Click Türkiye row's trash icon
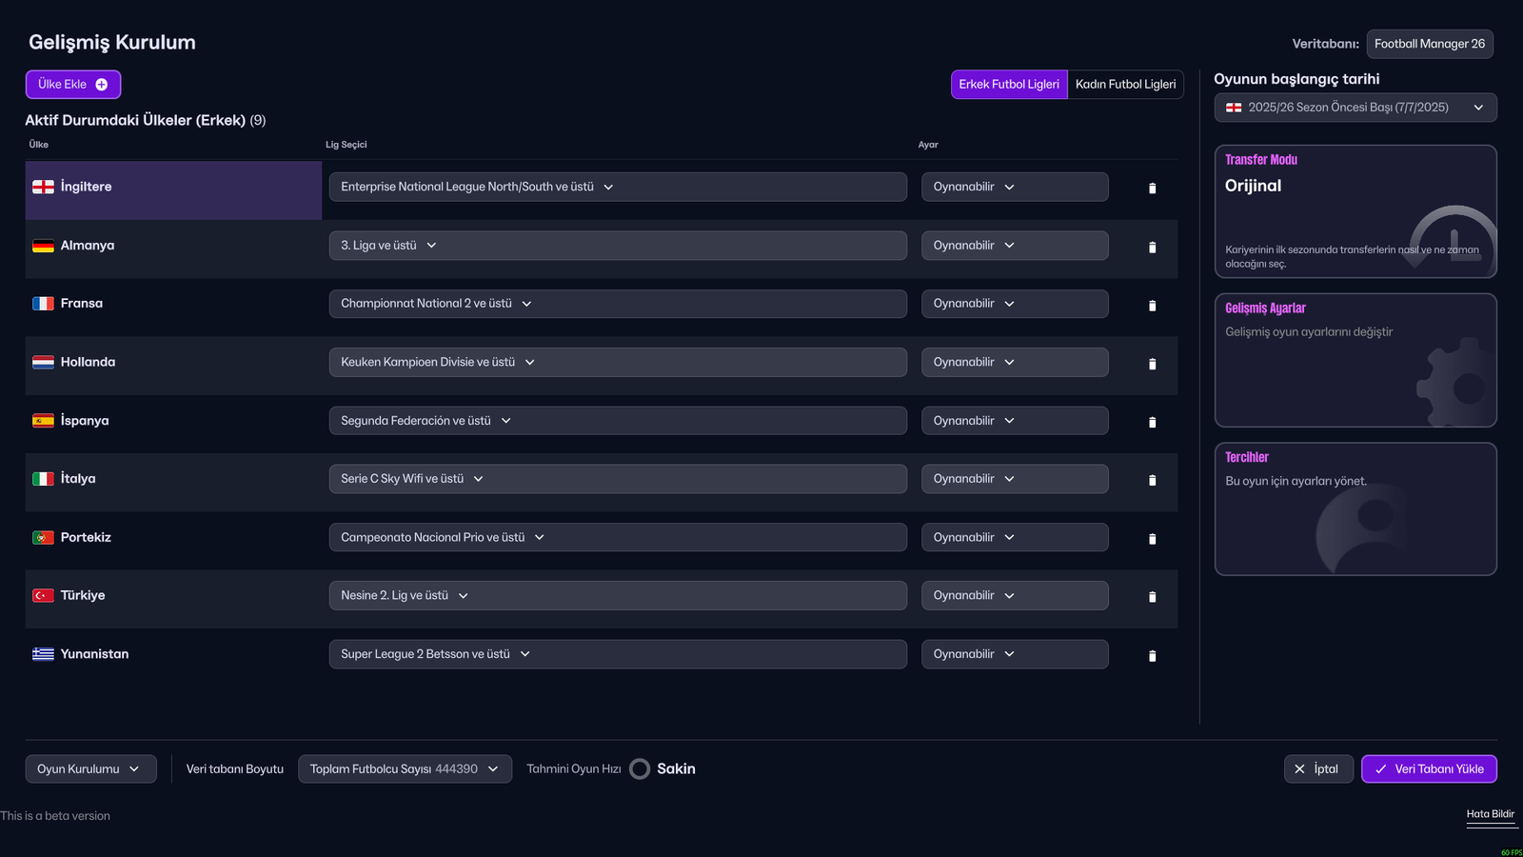Screen dimensions: 1523x857 (x=1152, y=597)
